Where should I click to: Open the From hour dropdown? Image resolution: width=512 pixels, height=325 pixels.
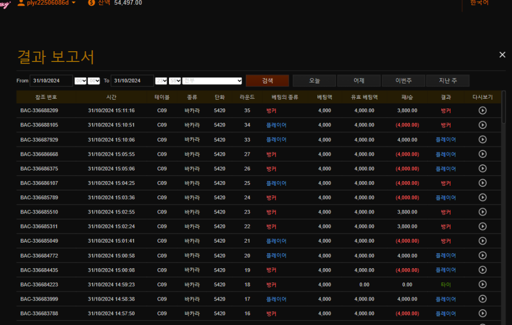pos(80,81)
